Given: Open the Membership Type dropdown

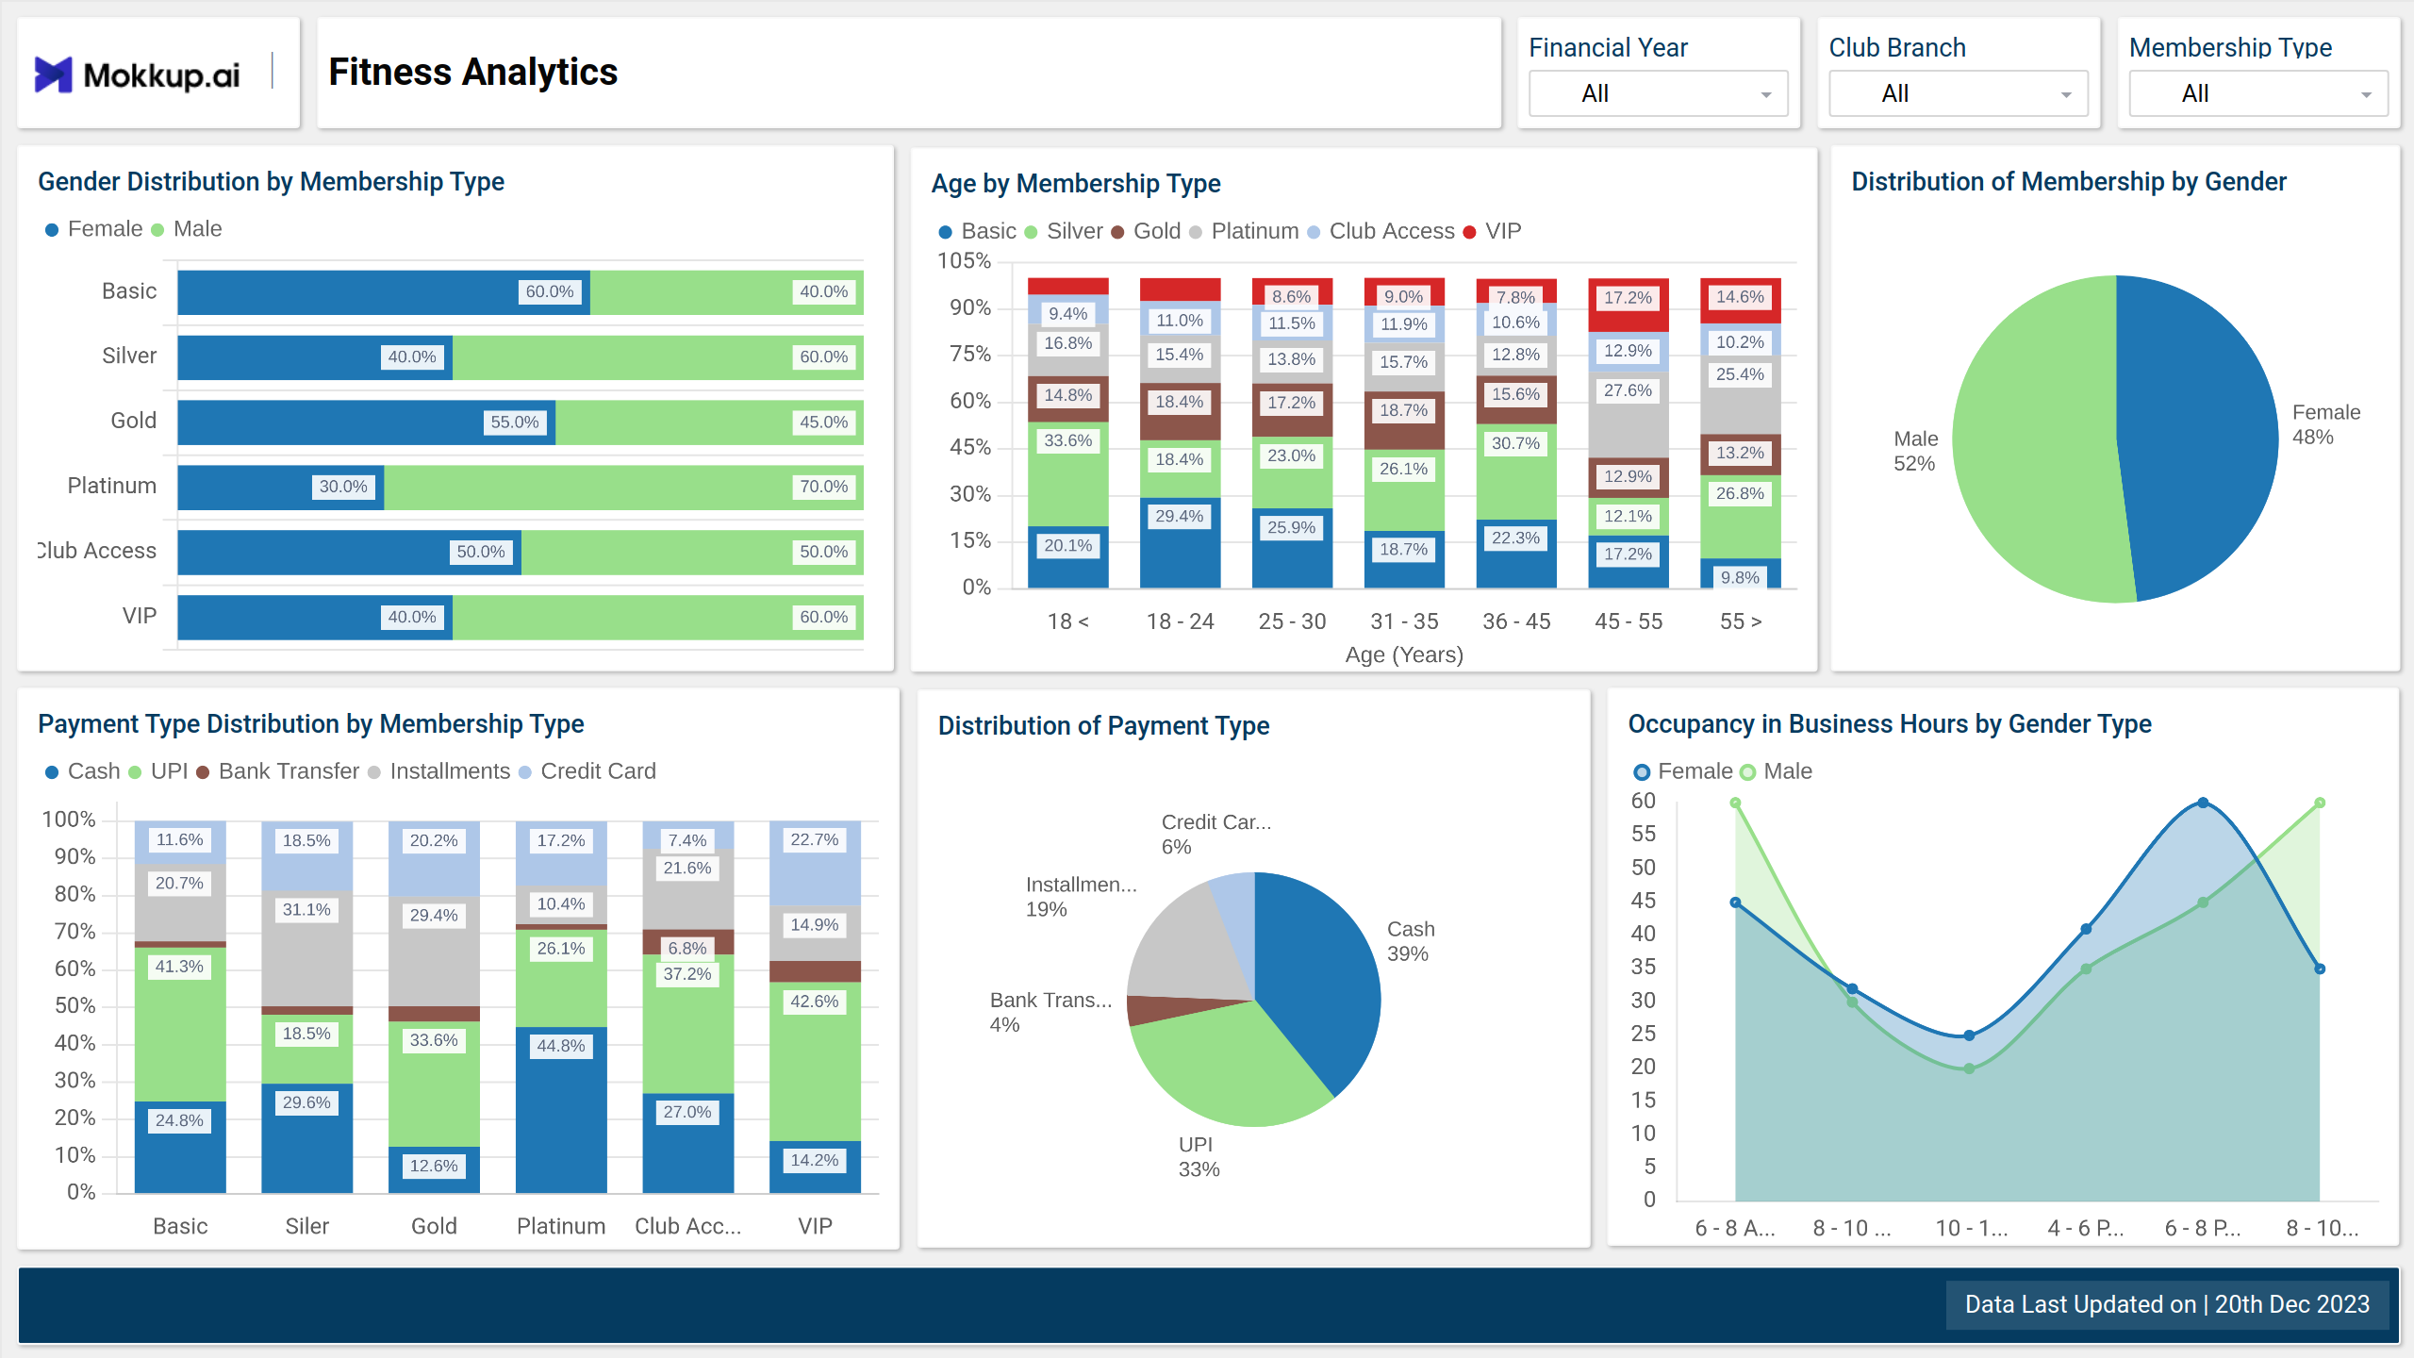Looking at the screenshot, I should [2257, 93].
